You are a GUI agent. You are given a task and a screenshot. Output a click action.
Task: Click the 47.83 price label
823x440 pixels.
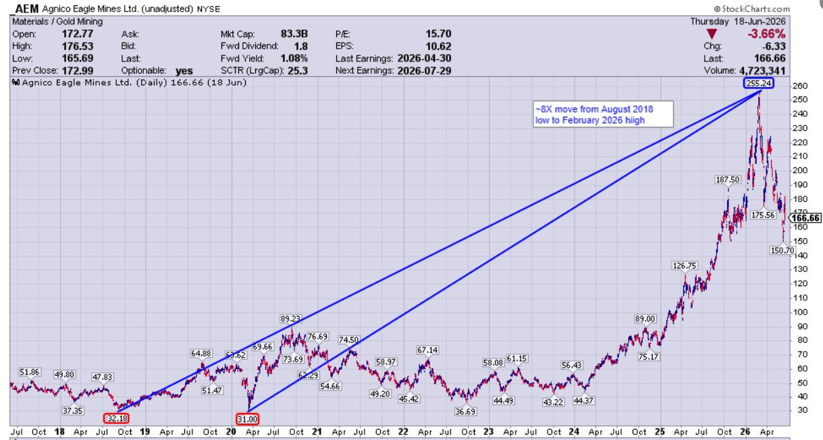103,377
